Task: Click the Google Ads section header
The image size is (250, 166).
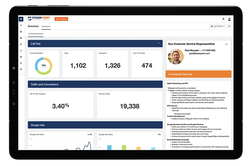Action: tap(95, 125)
